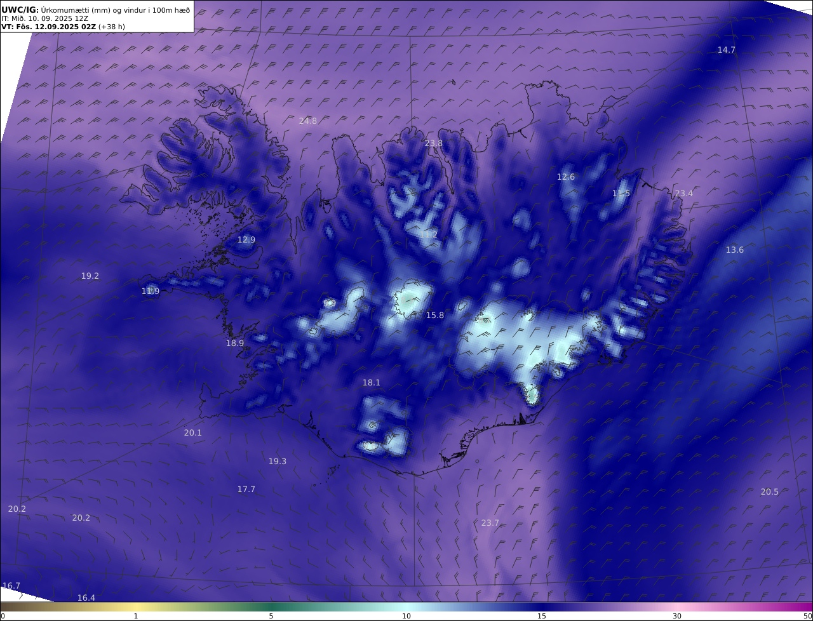Select the 12.6 value label
Viewport: 813px width, 621px height.
566,177
